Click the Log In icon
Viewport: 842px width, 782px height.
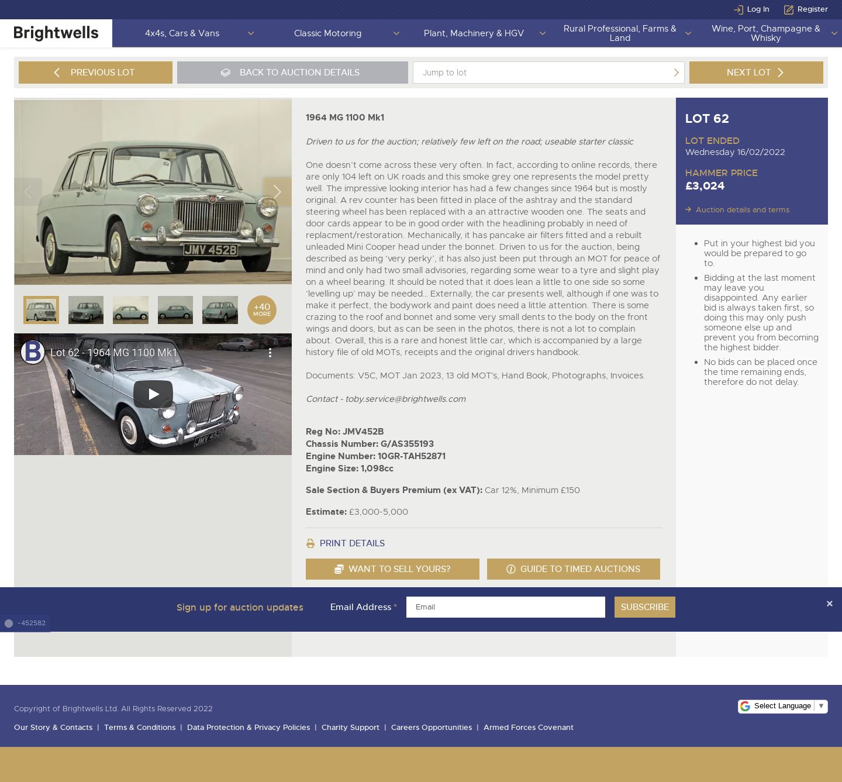click(x=738, y=9)
